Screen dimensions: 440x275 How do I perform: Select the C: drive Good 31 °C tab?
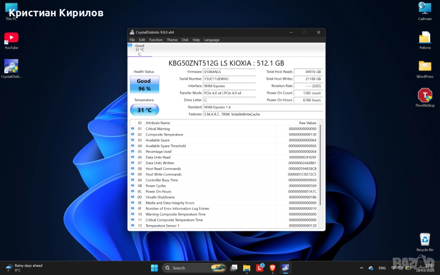click(x=140, y=50)
